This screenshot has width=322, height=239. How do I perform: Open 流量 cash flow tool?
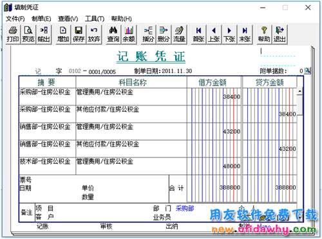click(x=179, y=34)
